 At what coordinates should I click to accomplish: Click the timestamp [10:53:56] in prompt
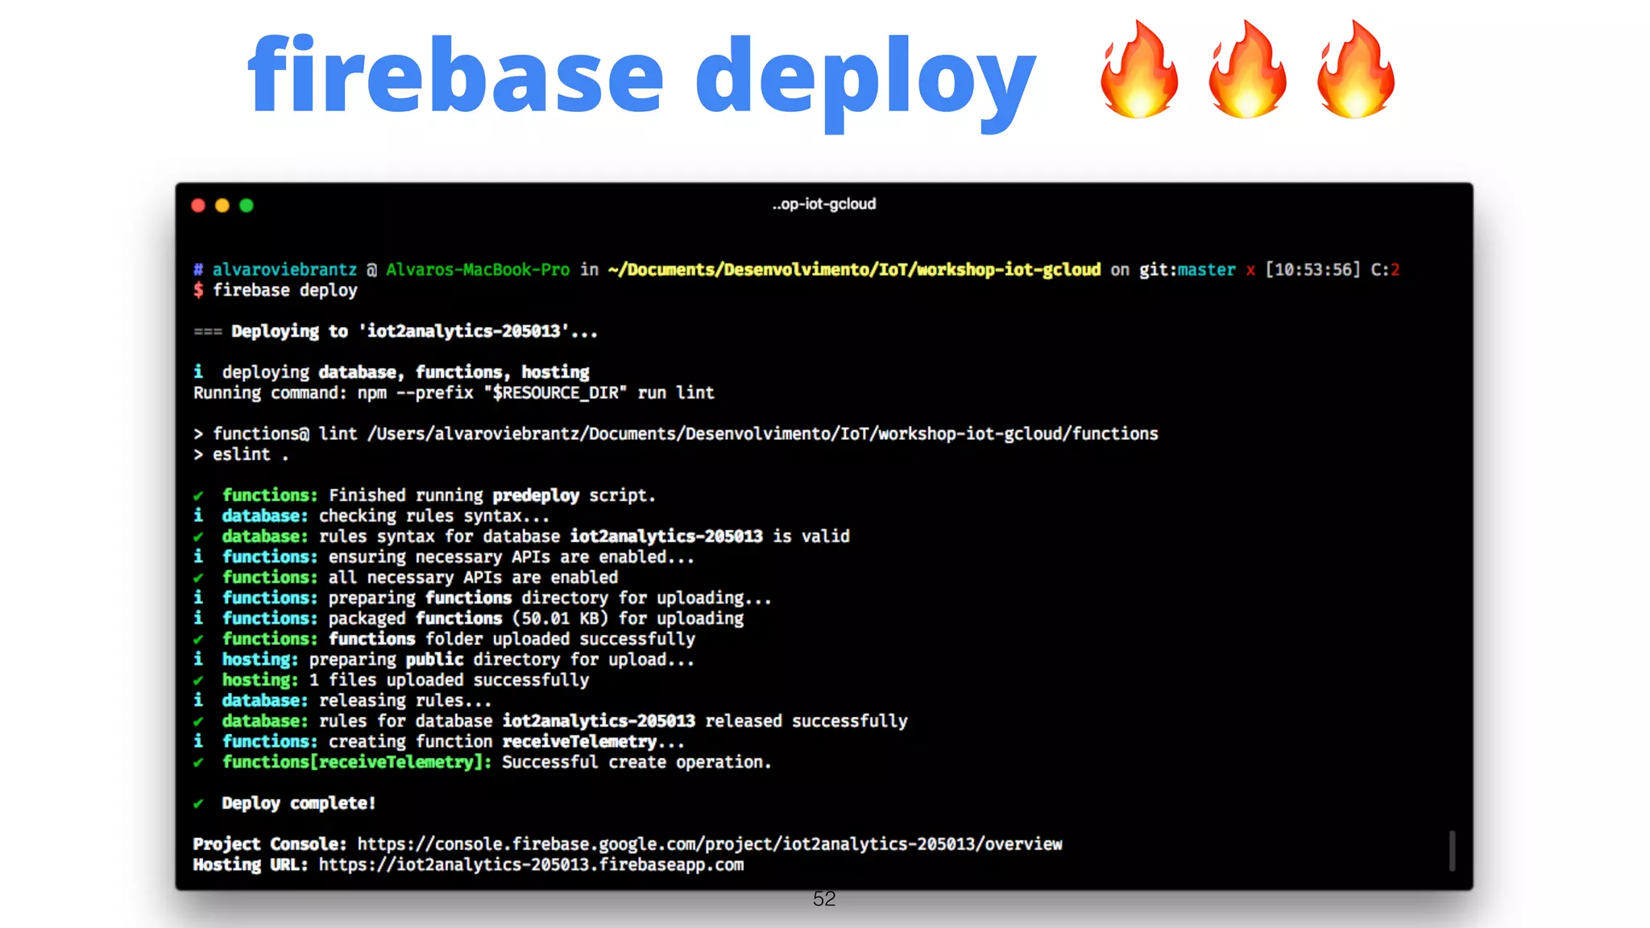coord(1312,270)
